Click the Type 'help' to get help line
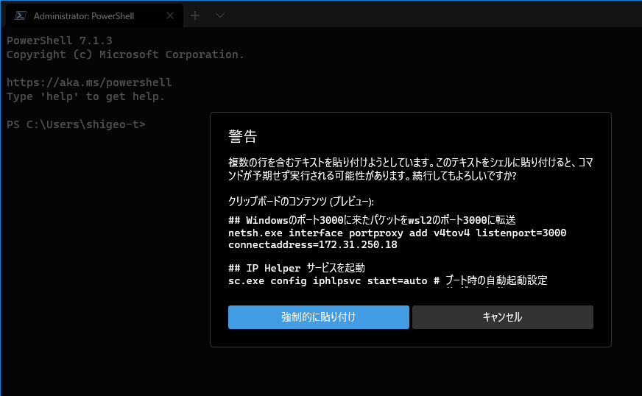 click(x=85, y=96)
